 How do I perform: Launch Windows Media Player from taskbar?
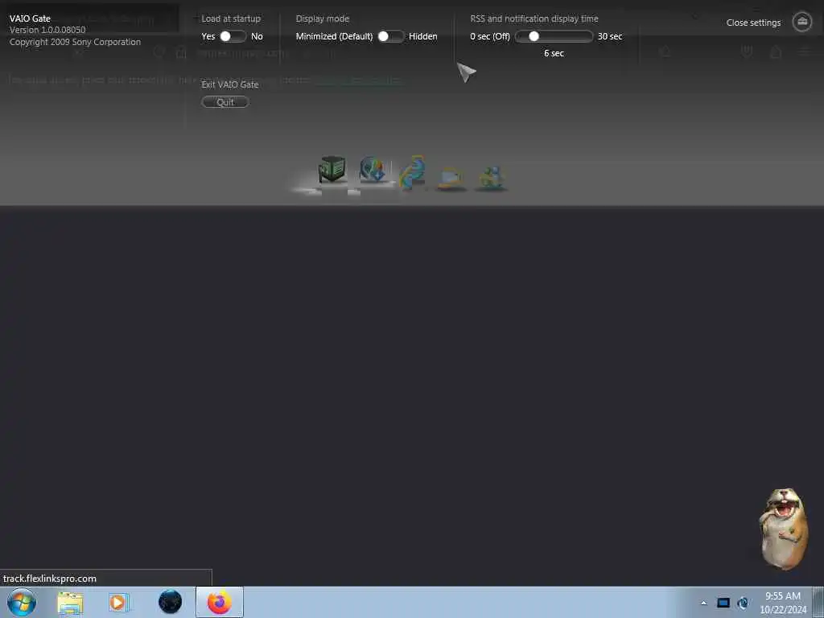pos(119,602)
